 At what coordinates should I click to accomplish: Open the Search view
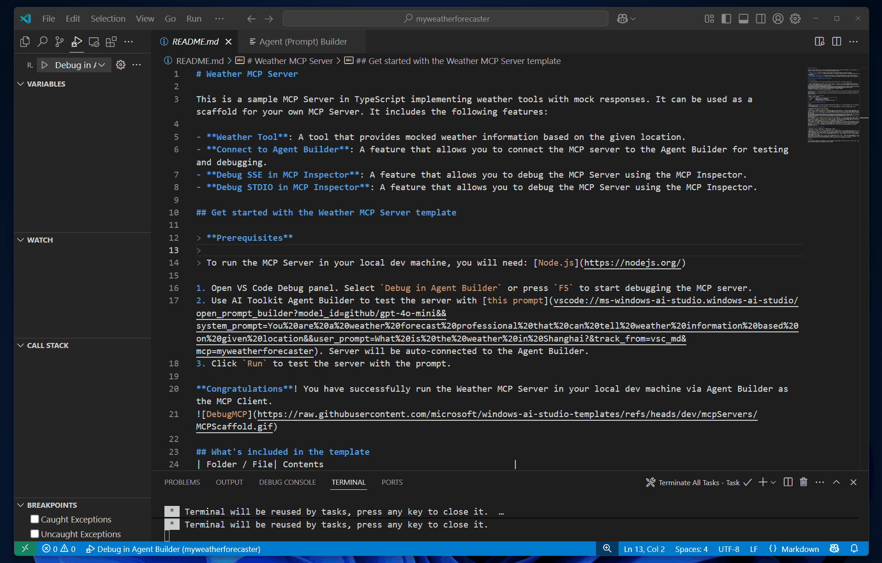coord(42,41)
